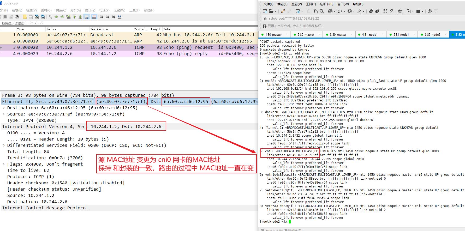Reload the capture file in Wireshark
Viewport: 465px width, 231px height.
click(43, 17)
